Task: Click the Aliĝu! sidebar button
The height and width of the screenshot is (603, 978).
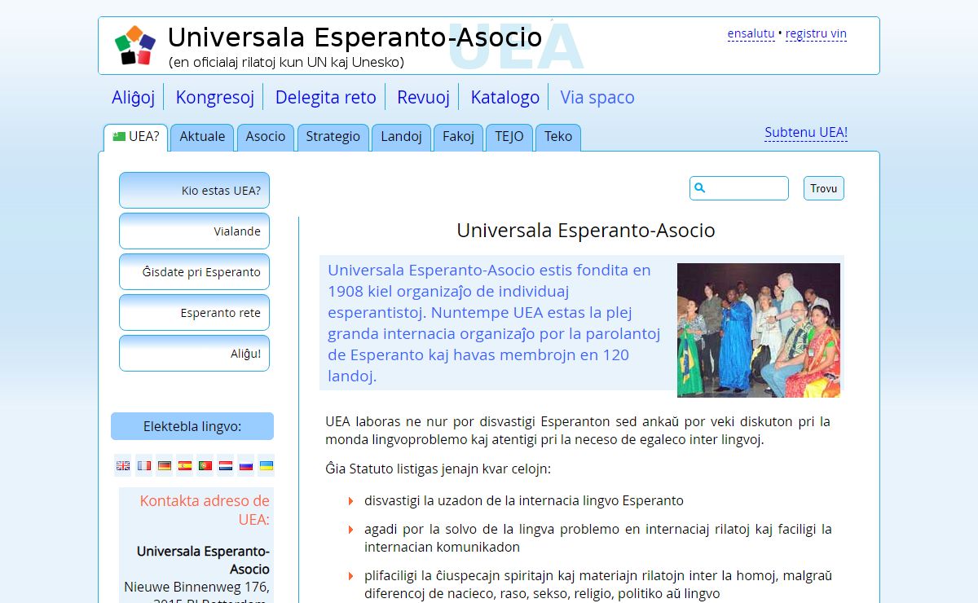Action: tap(194, 354)
